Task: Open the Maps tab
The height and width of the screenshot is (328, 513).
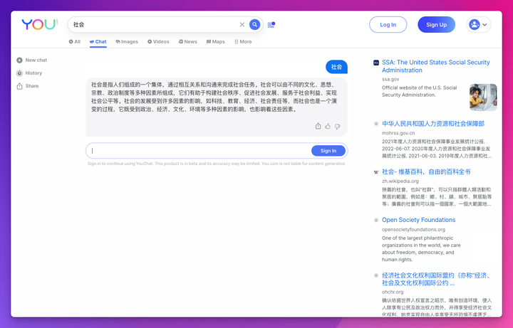Action: pos(216,42)
